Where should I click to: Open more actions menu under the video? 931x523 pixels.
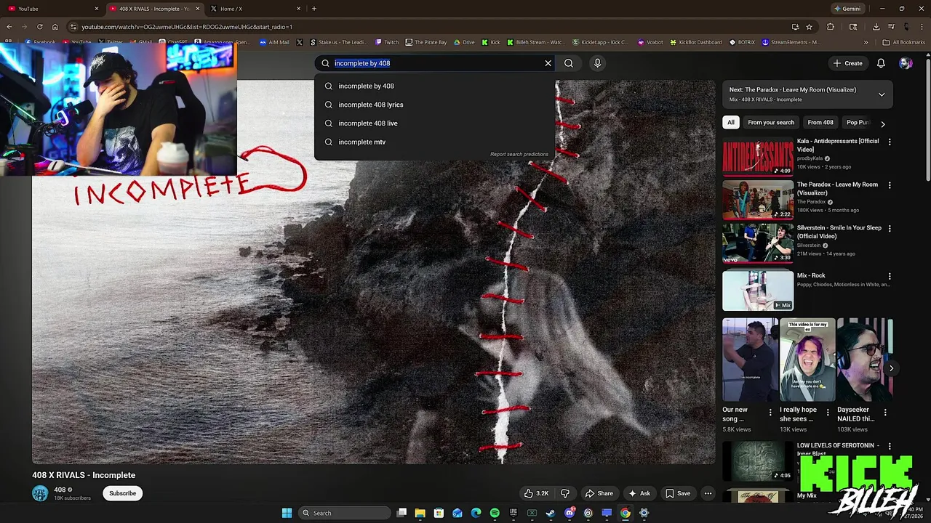pos(708,493)
